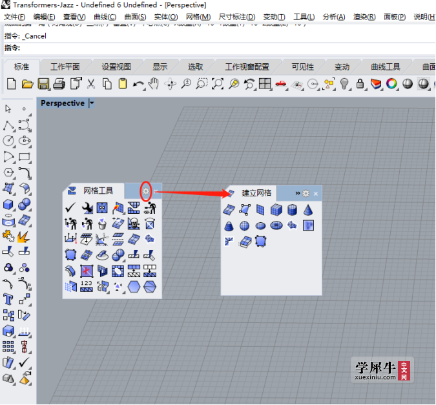Save the file using floppy icon
Image resolution: width=436 pixels, height=405 pixels.
[43, 84]
